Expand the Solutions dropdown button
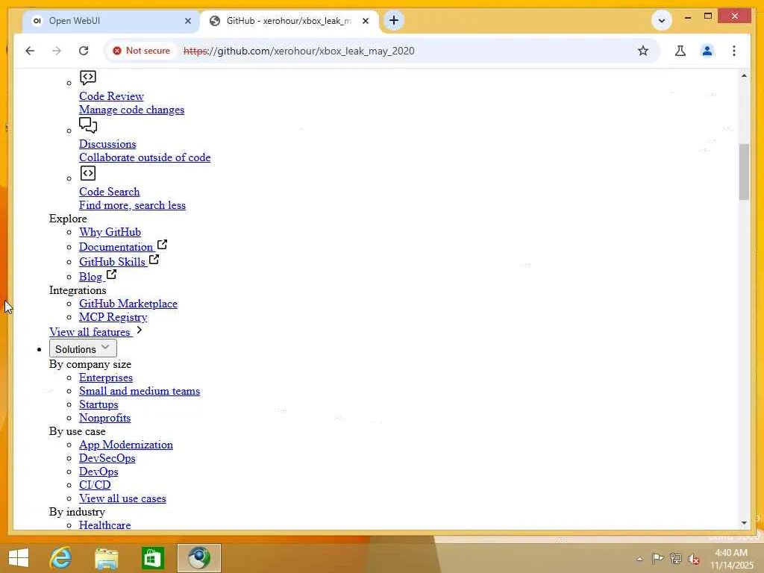 pos(83,349)
